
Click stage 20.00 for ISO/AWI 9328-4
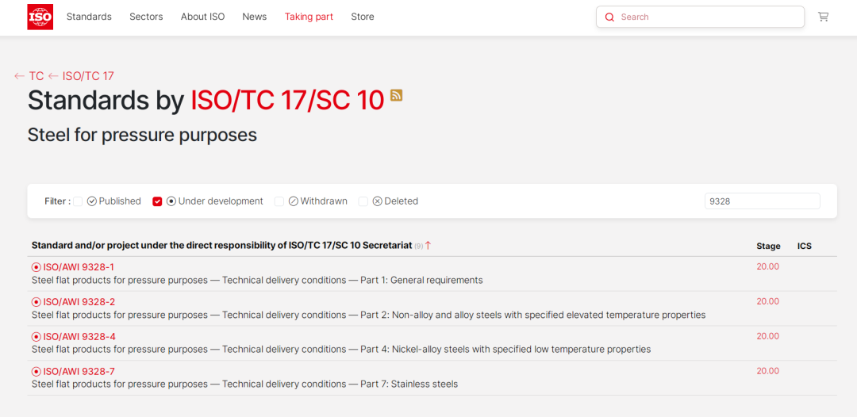point(768,336)
